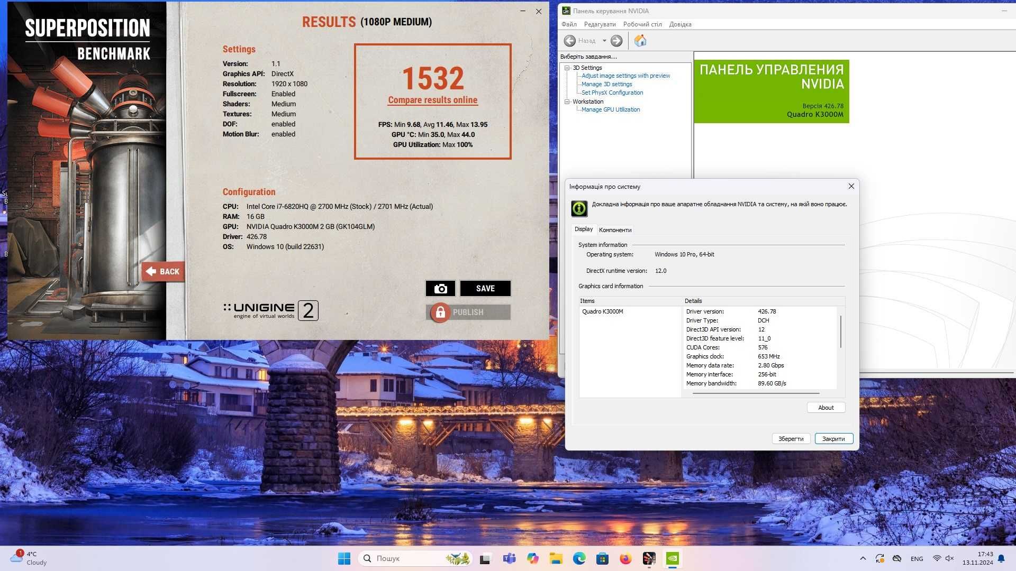Switch to Superposition Benchmark taskbar icon

[x=649, y=558]
